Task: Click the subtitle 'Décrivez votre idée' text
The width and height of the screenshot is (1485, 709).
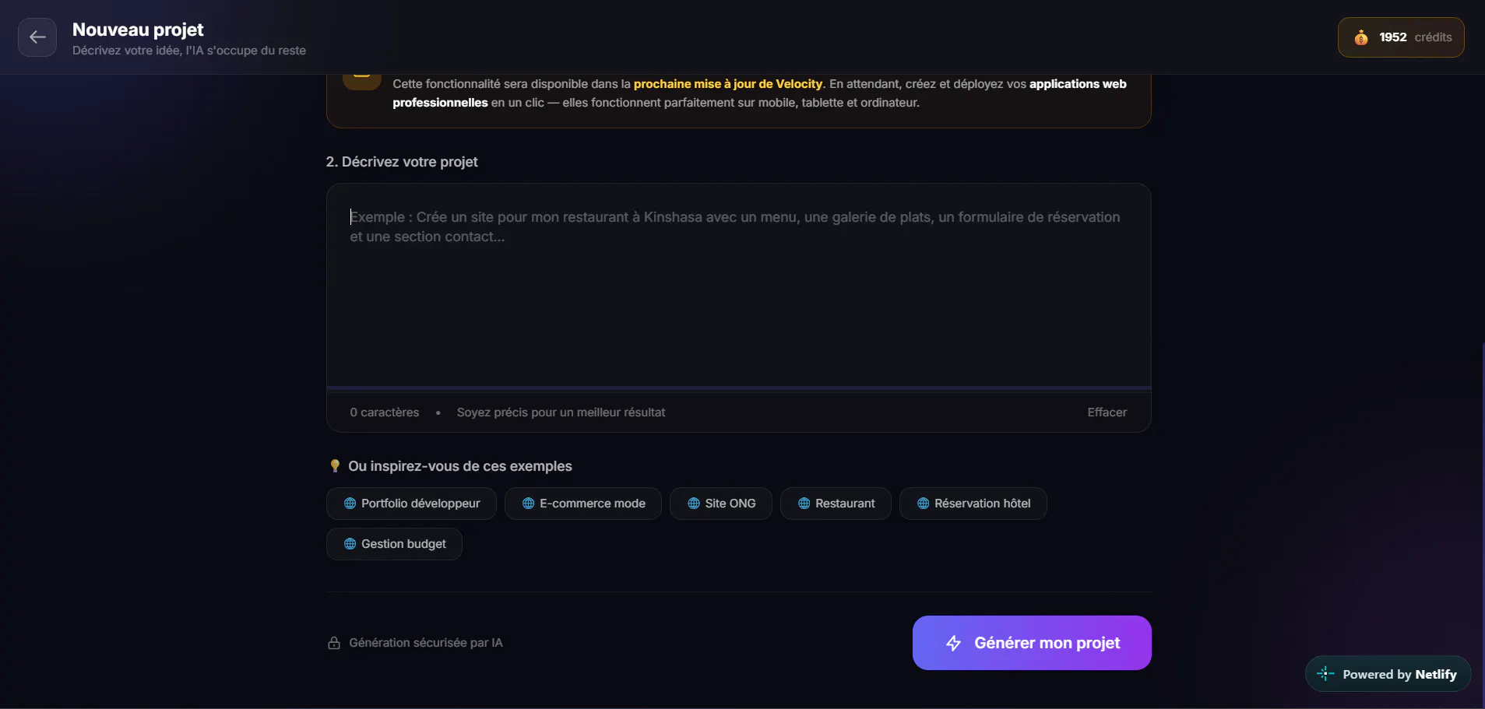Action: tap(189, 51)
